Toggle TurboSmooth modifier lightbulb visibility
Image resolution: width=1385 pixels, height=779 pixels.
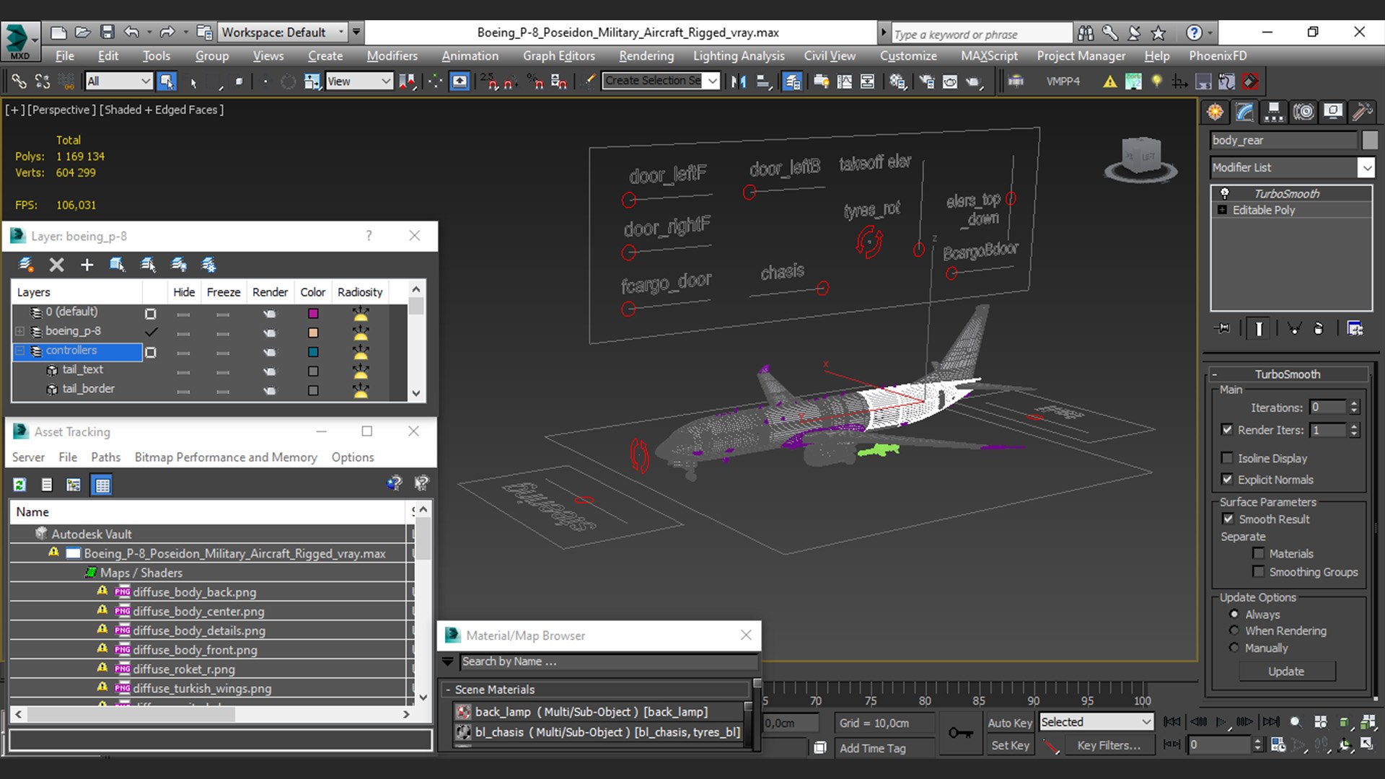pyautogui.click(x=1224, y=193)
